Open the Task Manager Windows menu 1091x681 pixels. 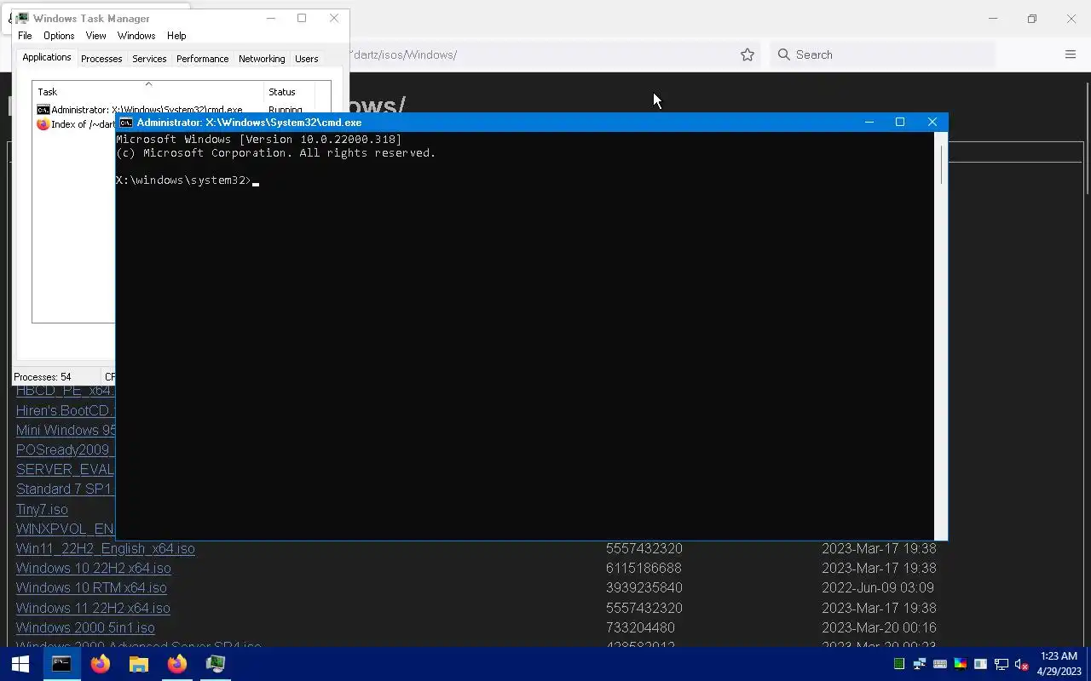pyautogui.click(x=136, y=36)
